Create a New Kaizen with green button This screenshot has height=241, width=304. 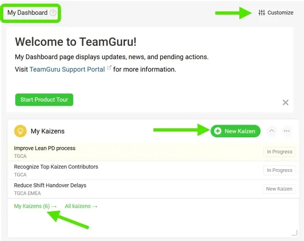click(235, 131)
